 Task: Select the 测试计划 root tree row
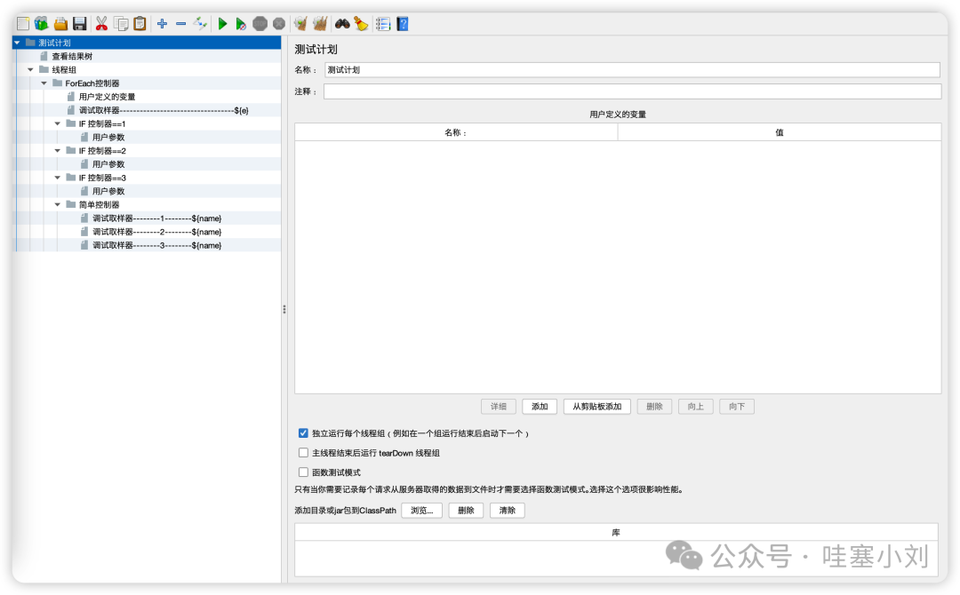point(147,43)
